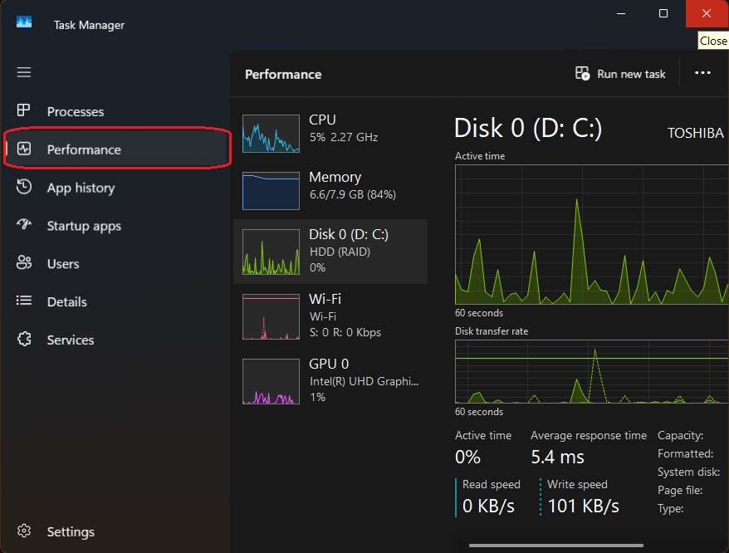Click the horizontal scrollbar at bottom
729x553 pixels.
click(x=556, y=545)
